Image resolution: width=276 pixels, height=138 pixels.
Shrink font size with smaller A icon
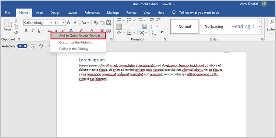click(x=75, y=22)
